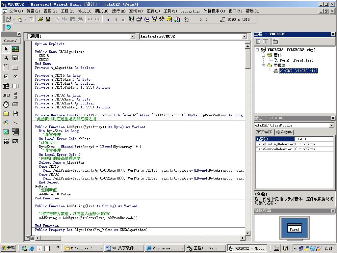Screen dimensions: 337x253
Task: Collapse the 窗体 folder node
Action: click(263, 55)
